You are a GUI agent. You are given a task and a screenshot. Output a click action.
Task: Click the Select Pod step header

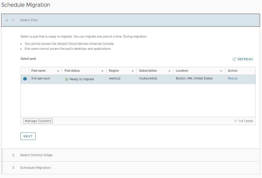coord(131,20)
